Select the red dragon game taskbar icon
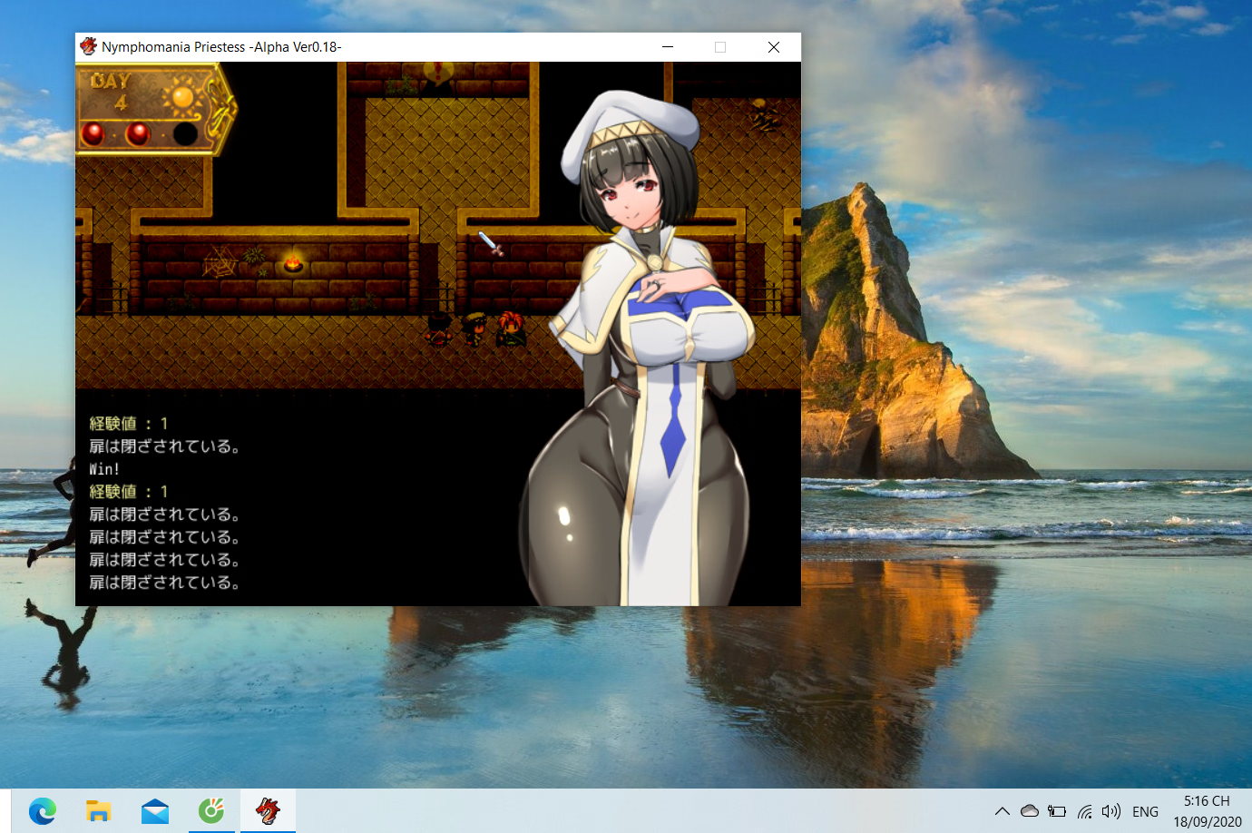Viewport: 1252px width, 833px height. [x=268, y=810]
